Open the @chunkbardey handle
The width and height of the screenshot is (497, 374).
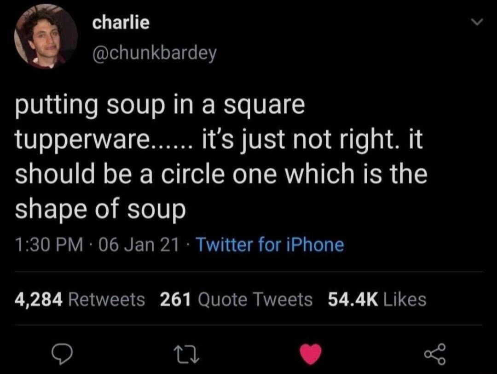[x=154, y=53]
